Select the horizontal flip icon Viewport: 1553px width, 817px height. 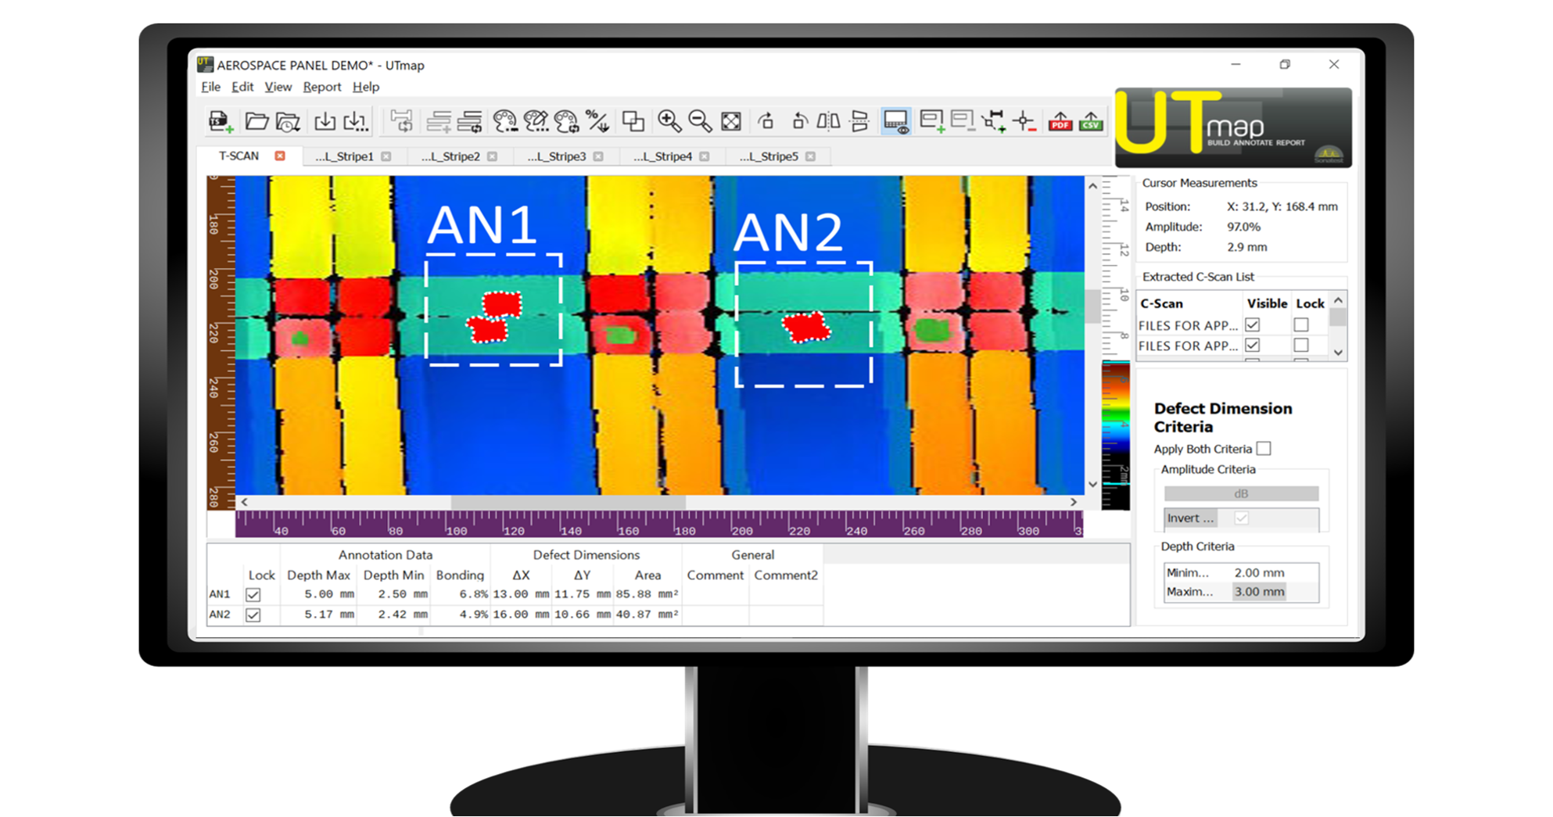pyautogui.click(x=830, y=120)
